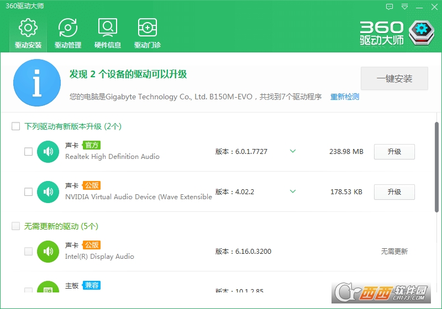Click the 驱动安装 gear icon
This screenshot has width=442, height=309.
[28, 27]
